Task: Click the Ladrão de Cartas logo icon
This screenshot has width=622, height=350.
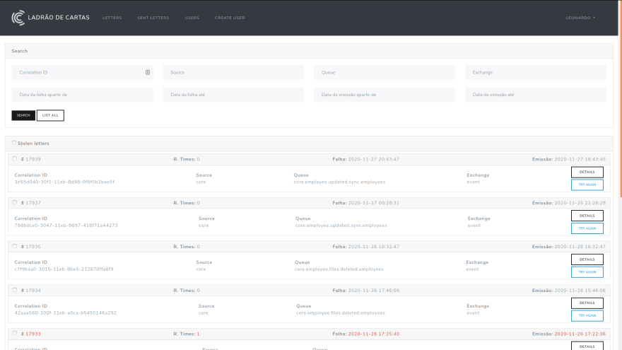Action: [x=18, y=18]
